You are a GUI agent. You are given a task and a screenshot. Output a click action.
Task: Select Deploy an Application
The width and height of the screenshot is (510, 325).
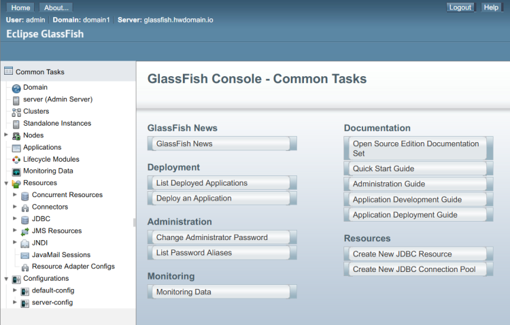tap(222, 198)
